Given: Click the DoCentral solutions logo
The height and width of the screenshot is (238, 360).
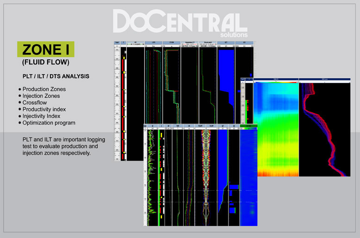Looking at the screenshot, I should click(x=180, y=23).
